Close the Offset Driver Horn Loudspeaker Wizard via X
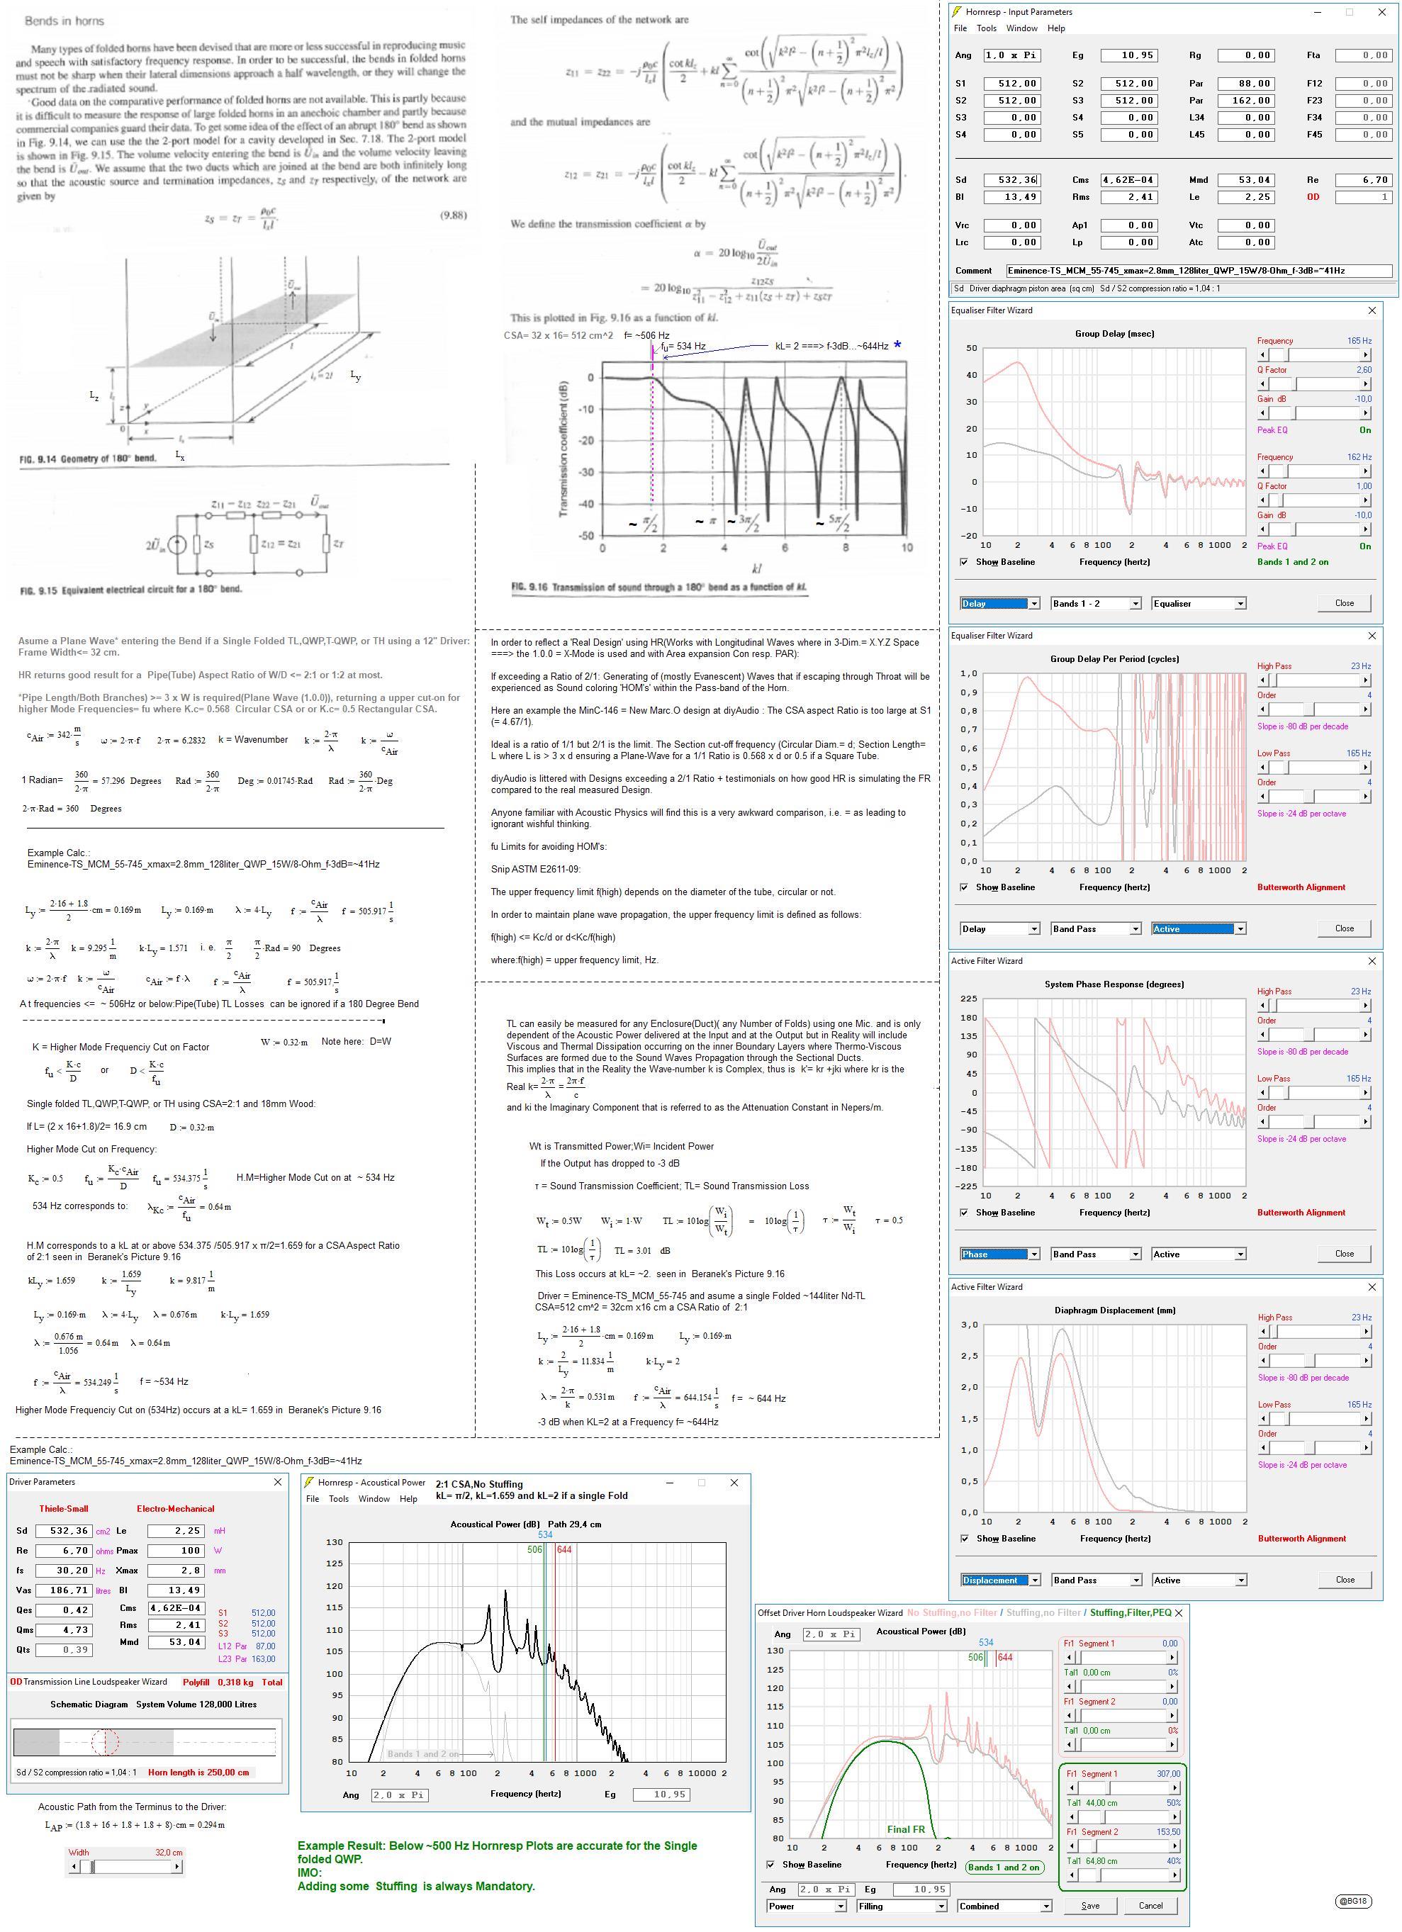The height and width of the screenshot is (1932, 1402). tap(1179, 1612)
